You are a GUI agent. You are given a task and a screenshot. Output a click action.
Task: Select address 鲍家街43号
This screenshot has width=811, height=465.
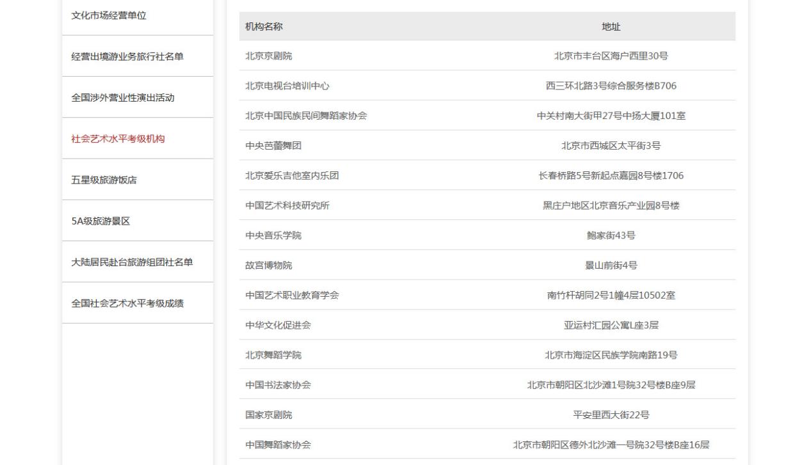click(611, 235)
